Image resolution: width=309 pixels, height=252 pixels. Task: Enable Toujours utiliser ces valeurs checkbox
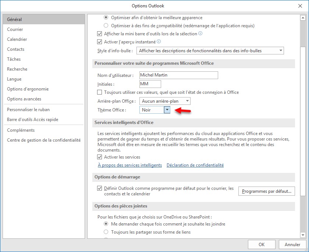(100, 92)
